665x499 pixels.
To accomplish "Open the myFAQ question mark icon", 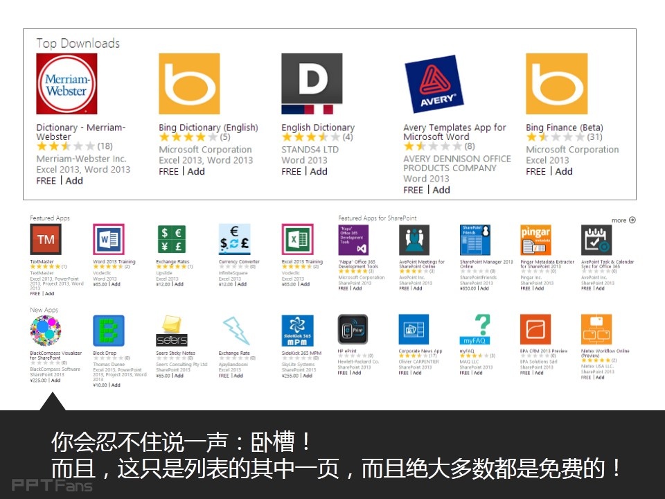I will (475, 330).
